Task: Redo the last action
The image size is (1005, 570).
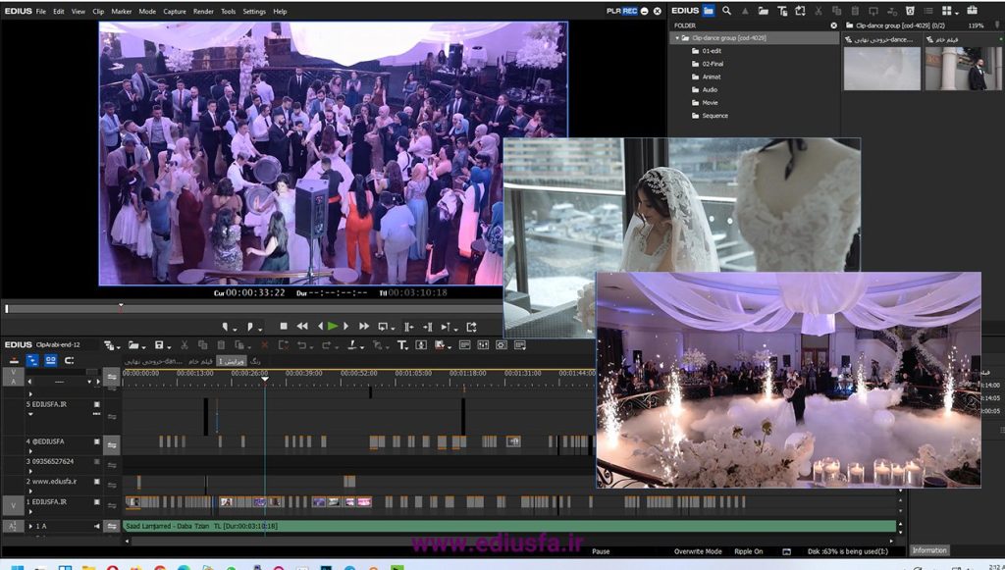Action: point(326,344)
